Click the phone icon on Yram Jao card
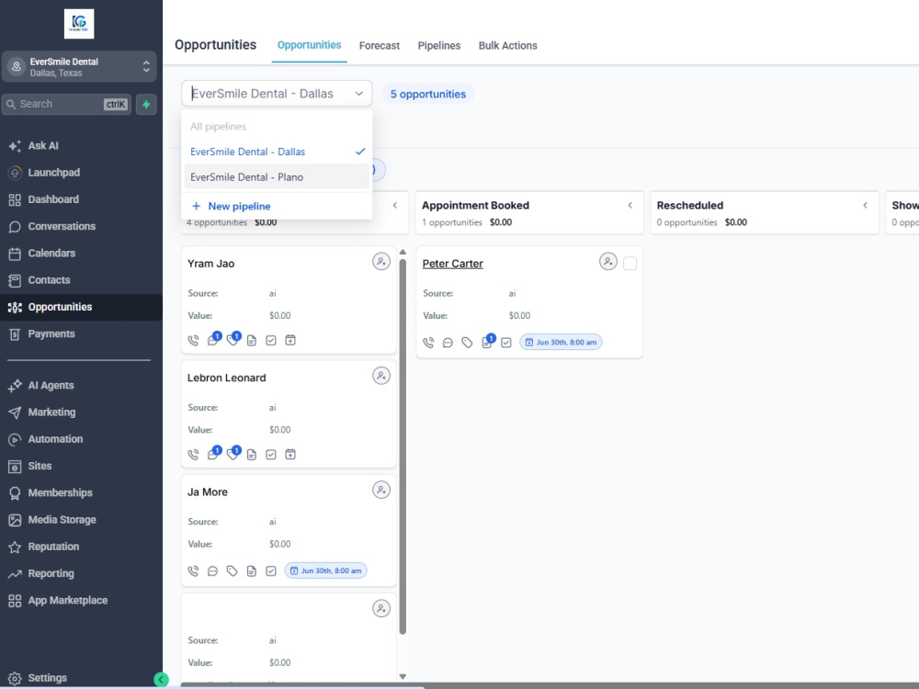Viewport: 919px width, 689px height. click(x=193, y=341)
